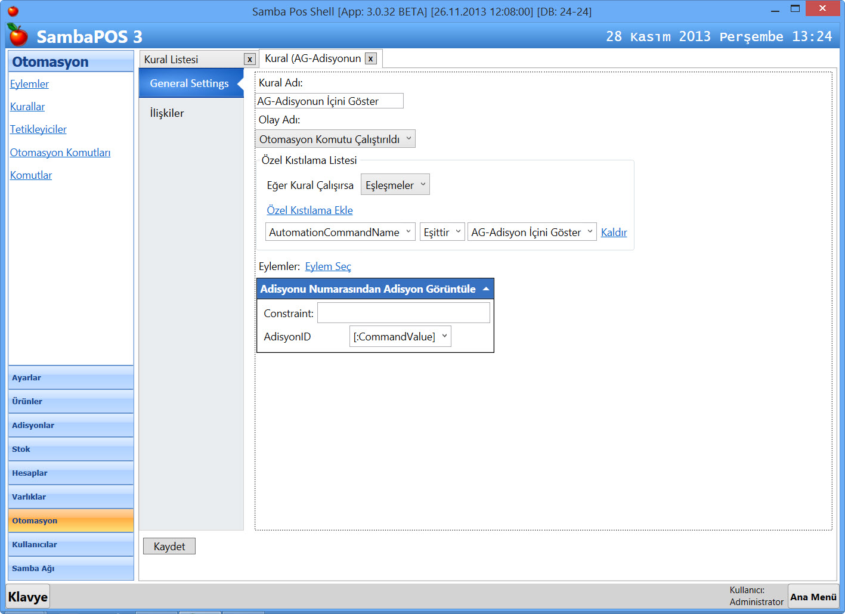Click the Kaldır link

[x=614, y=232]
